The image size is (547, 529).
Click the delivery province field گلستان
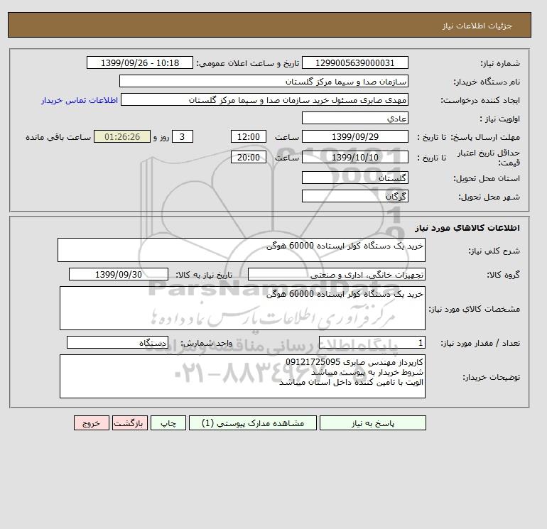[354, 178]
